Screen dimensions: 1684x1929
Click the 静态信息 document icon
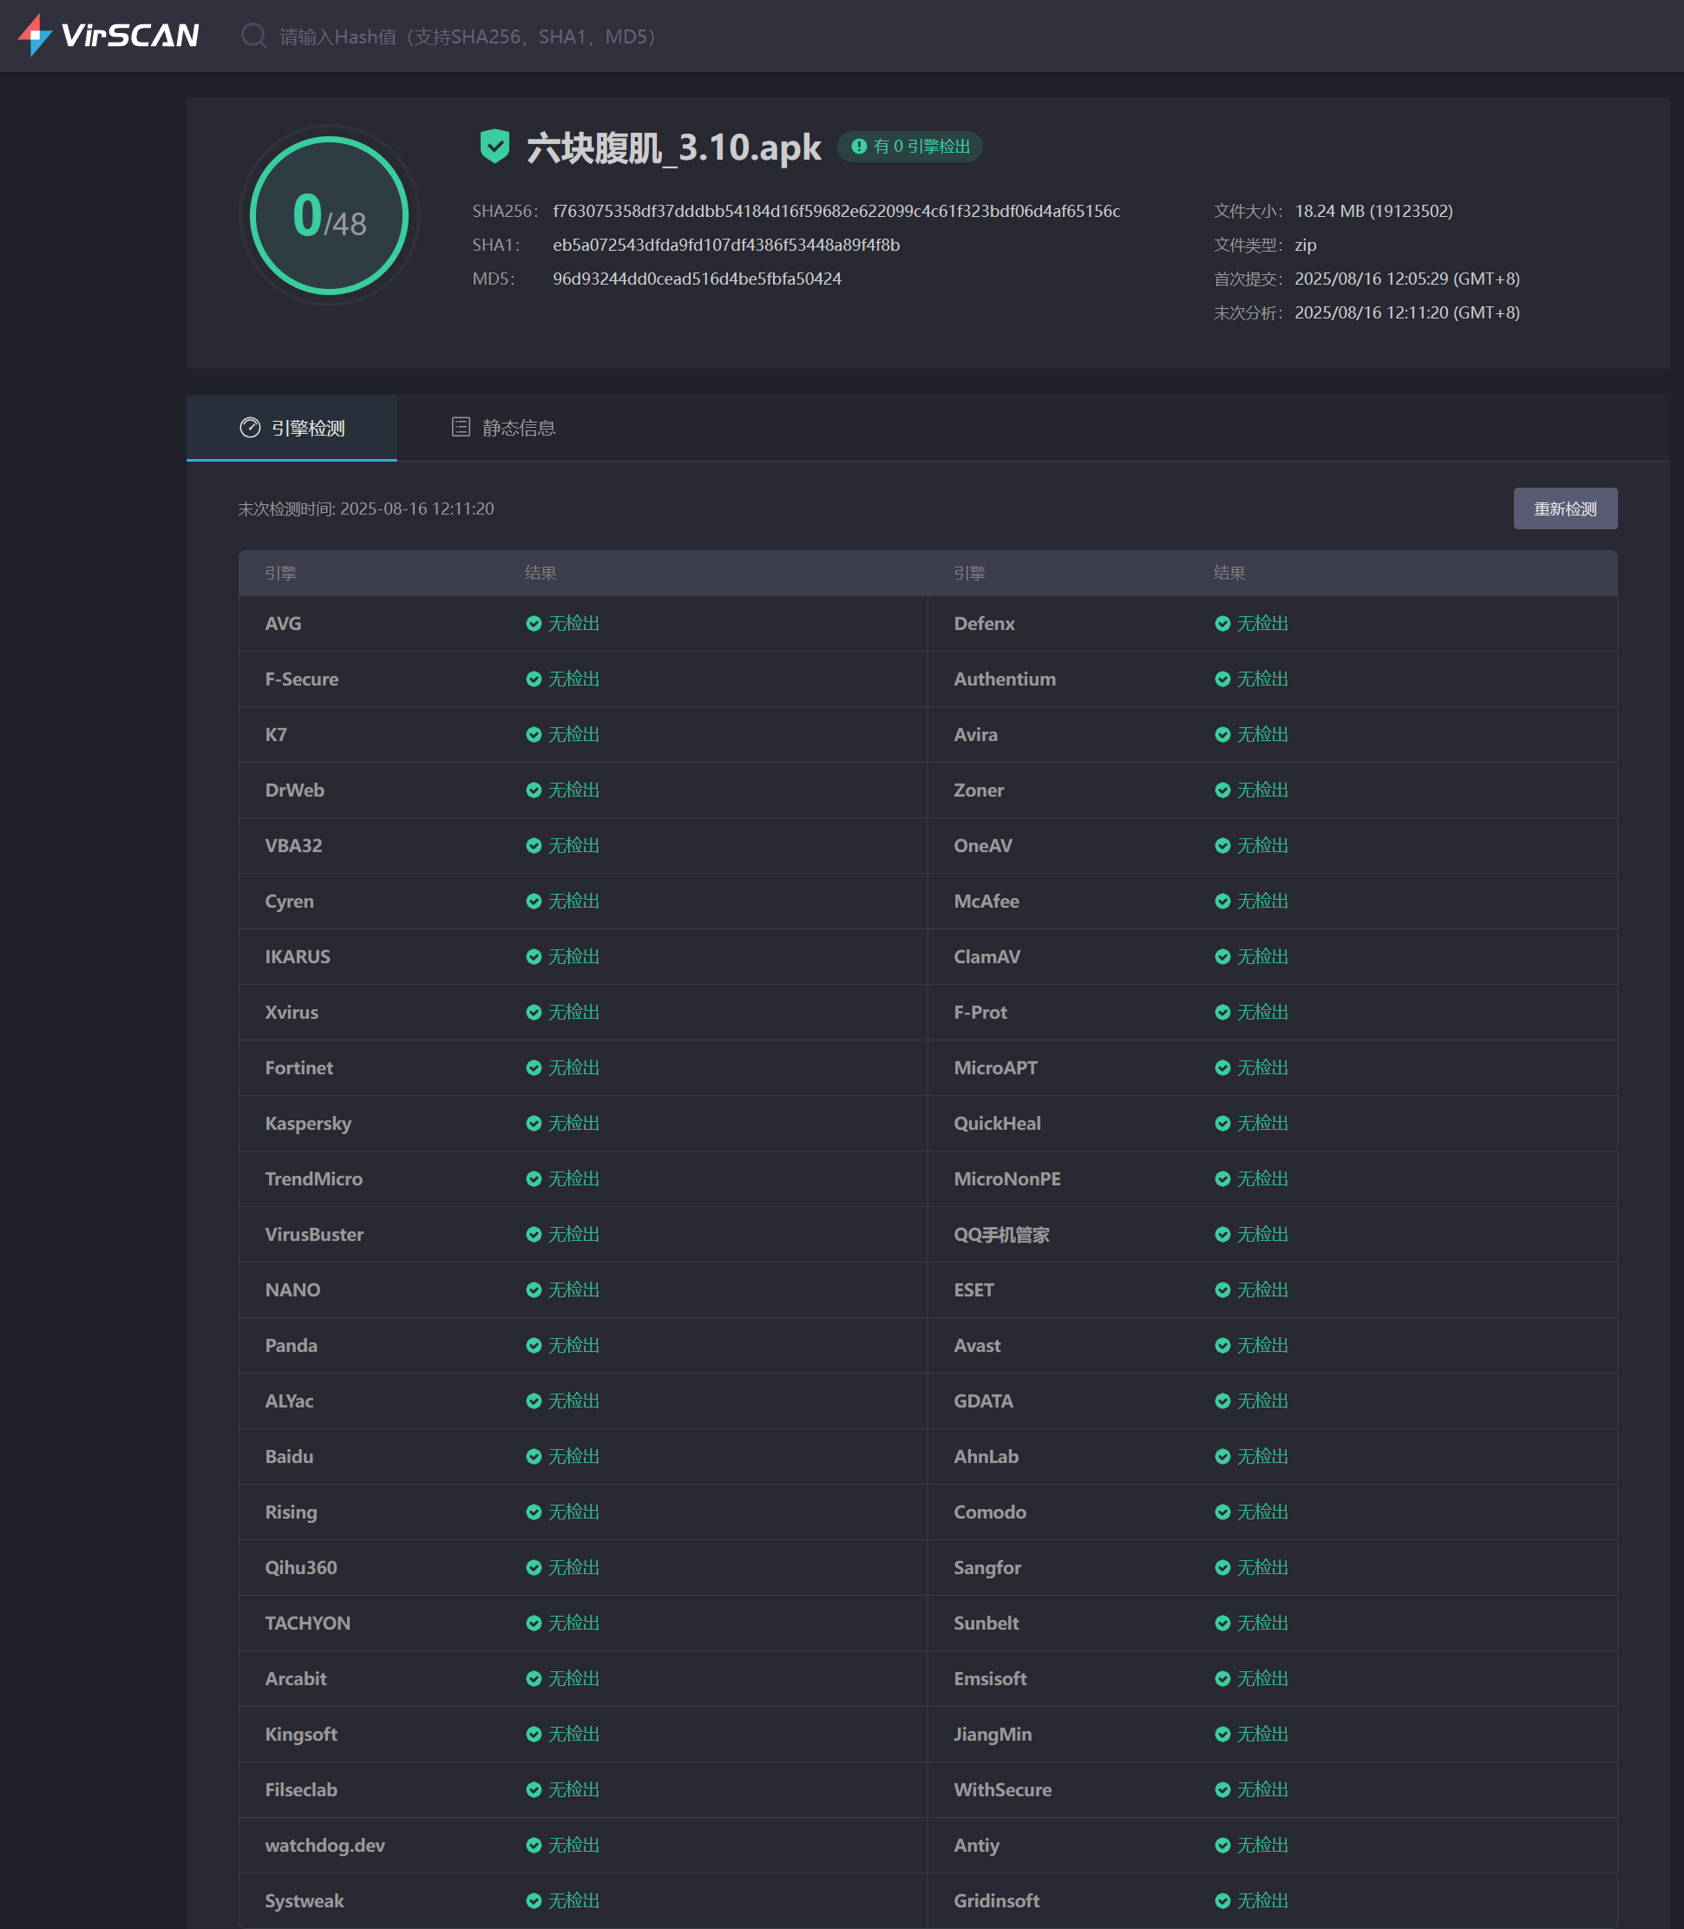click(x=461, y=428)
